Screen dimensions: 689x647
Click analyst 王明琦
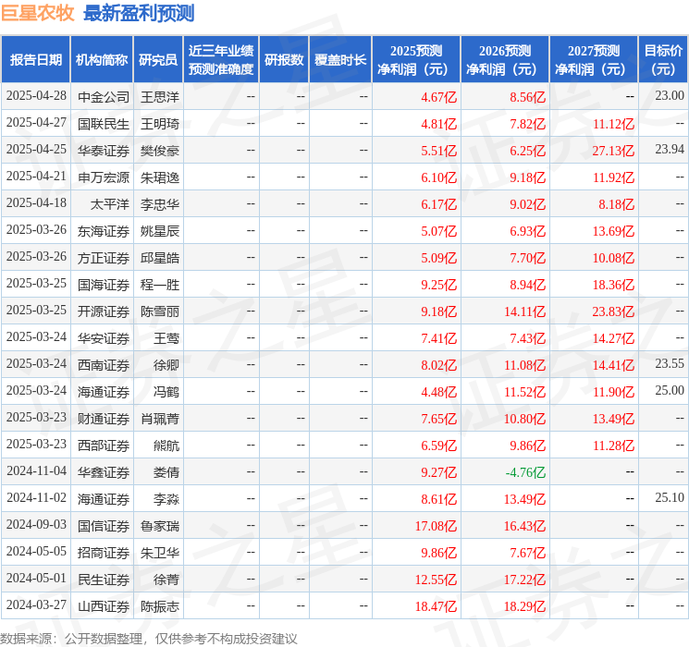click(160, 124)
